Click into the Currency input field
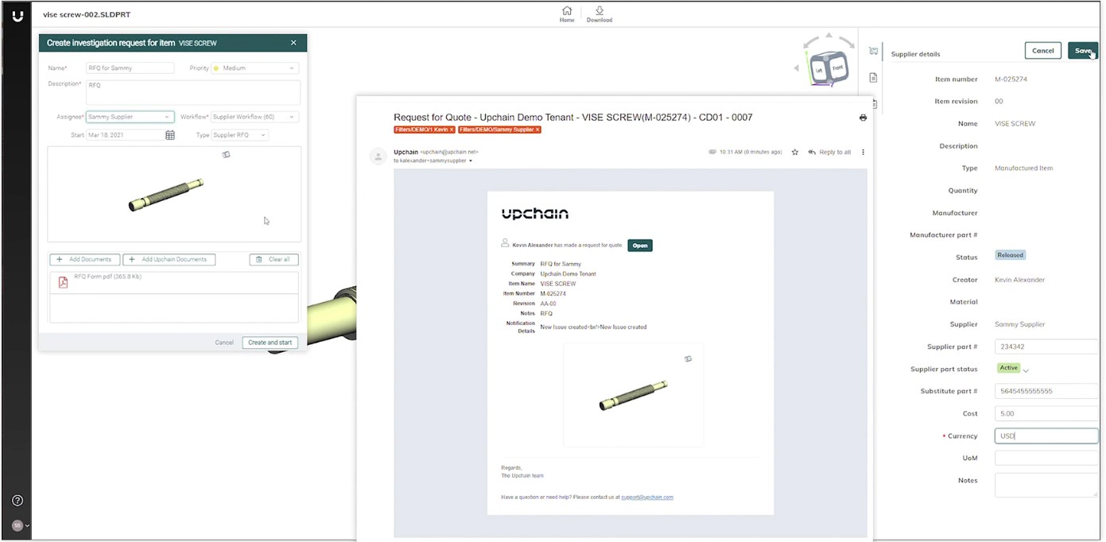 coord(1045,436)
